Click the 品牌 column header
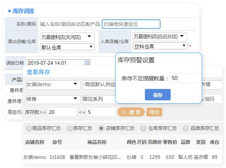 pos(185,142)
